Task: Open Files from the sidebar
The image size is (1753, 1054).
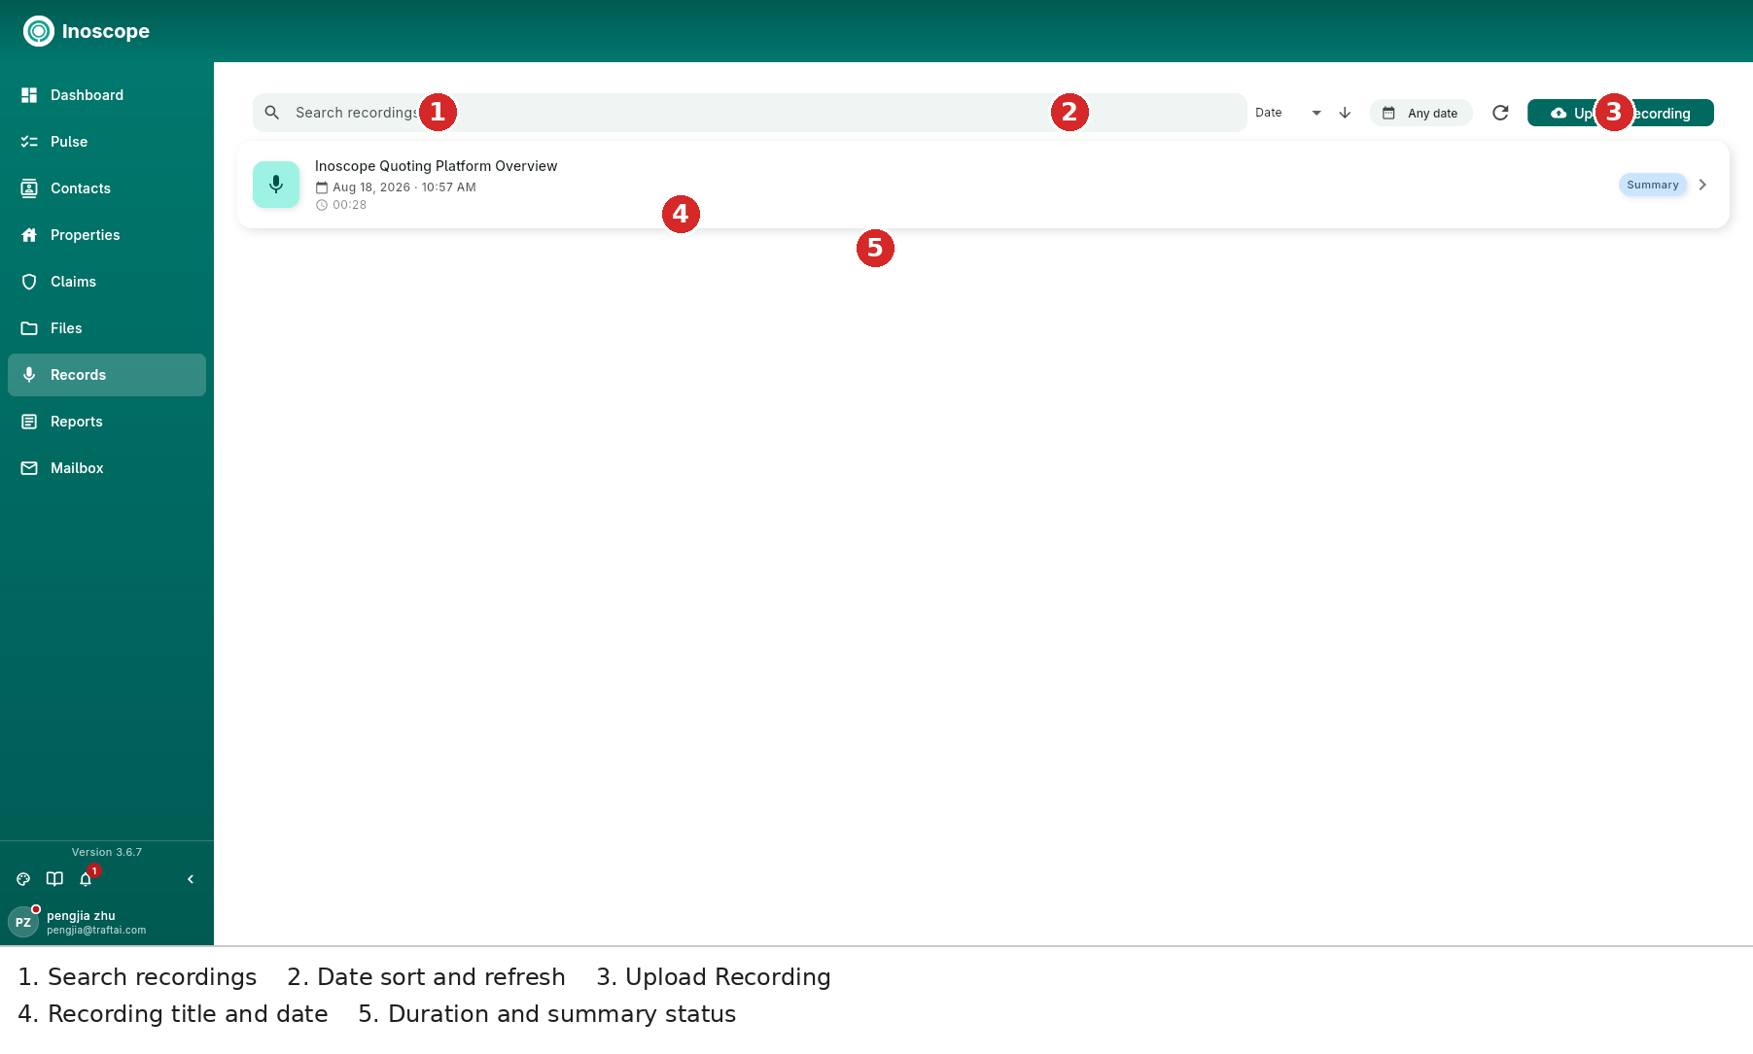Action: (x=107, y=328)
